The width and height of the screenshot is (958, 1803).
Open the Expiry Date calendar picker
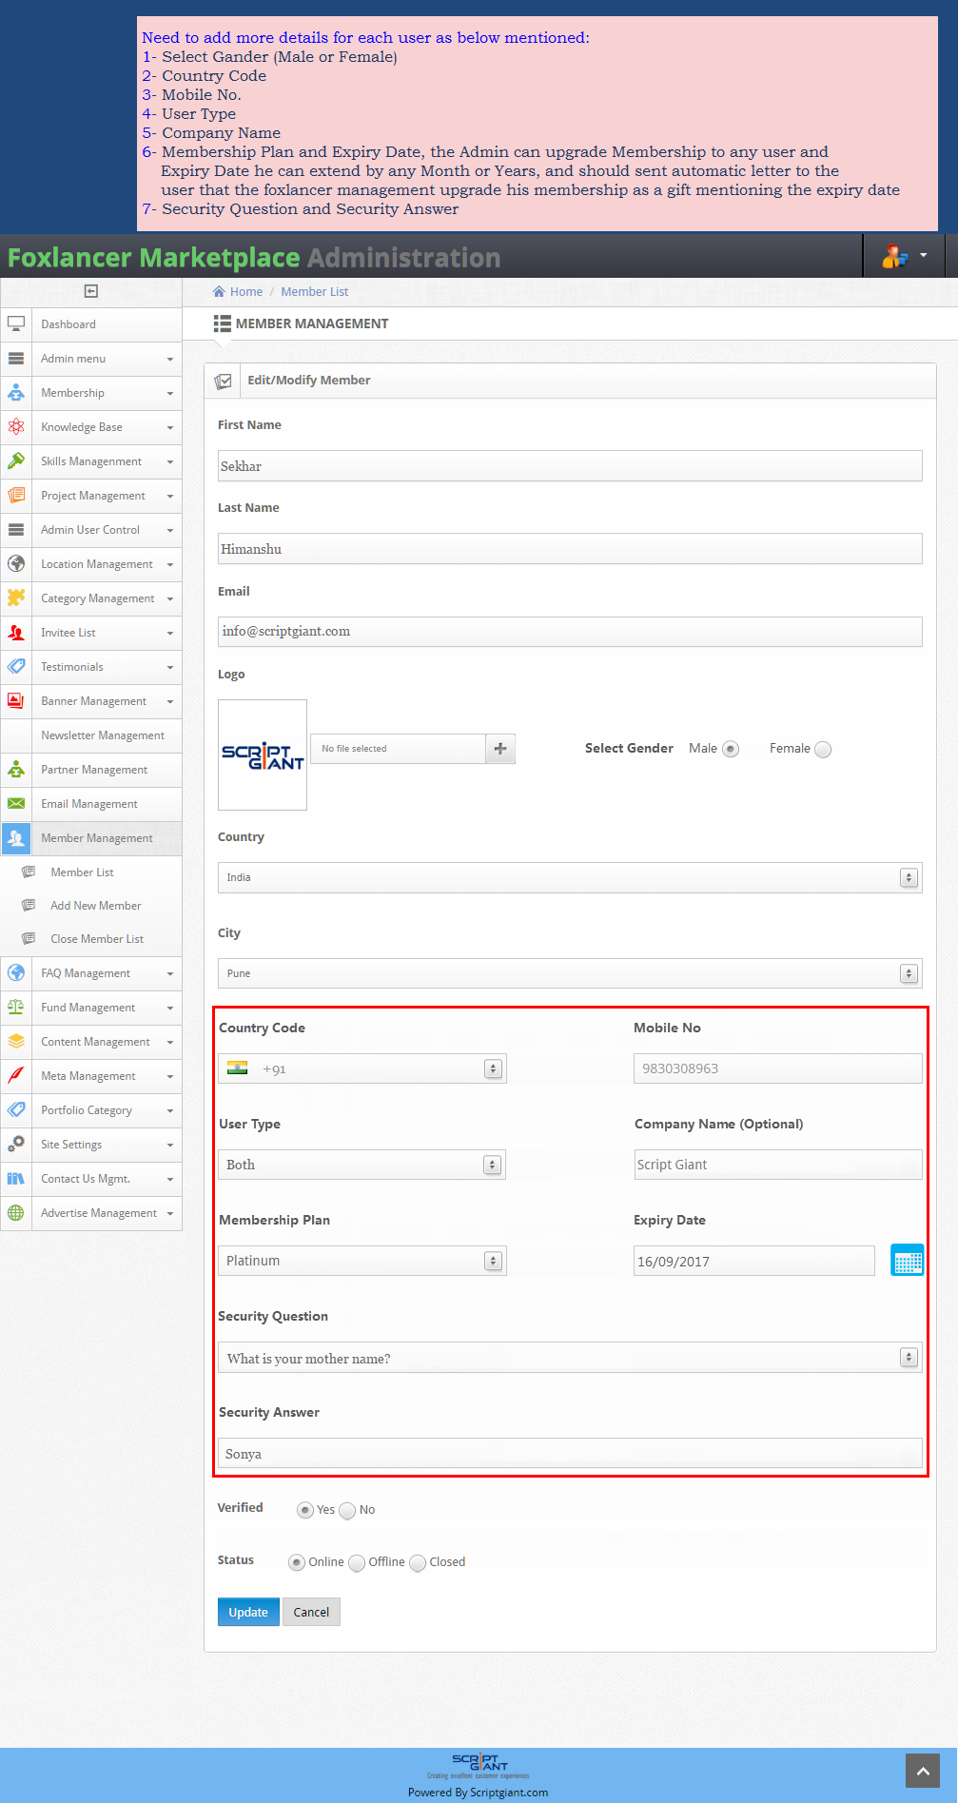907,1261
